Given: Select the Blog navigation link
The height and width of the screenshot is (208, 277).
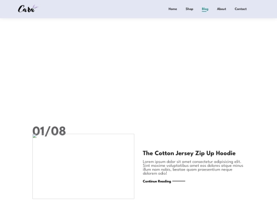Looking at the screenshot, I should coord(205,9).
